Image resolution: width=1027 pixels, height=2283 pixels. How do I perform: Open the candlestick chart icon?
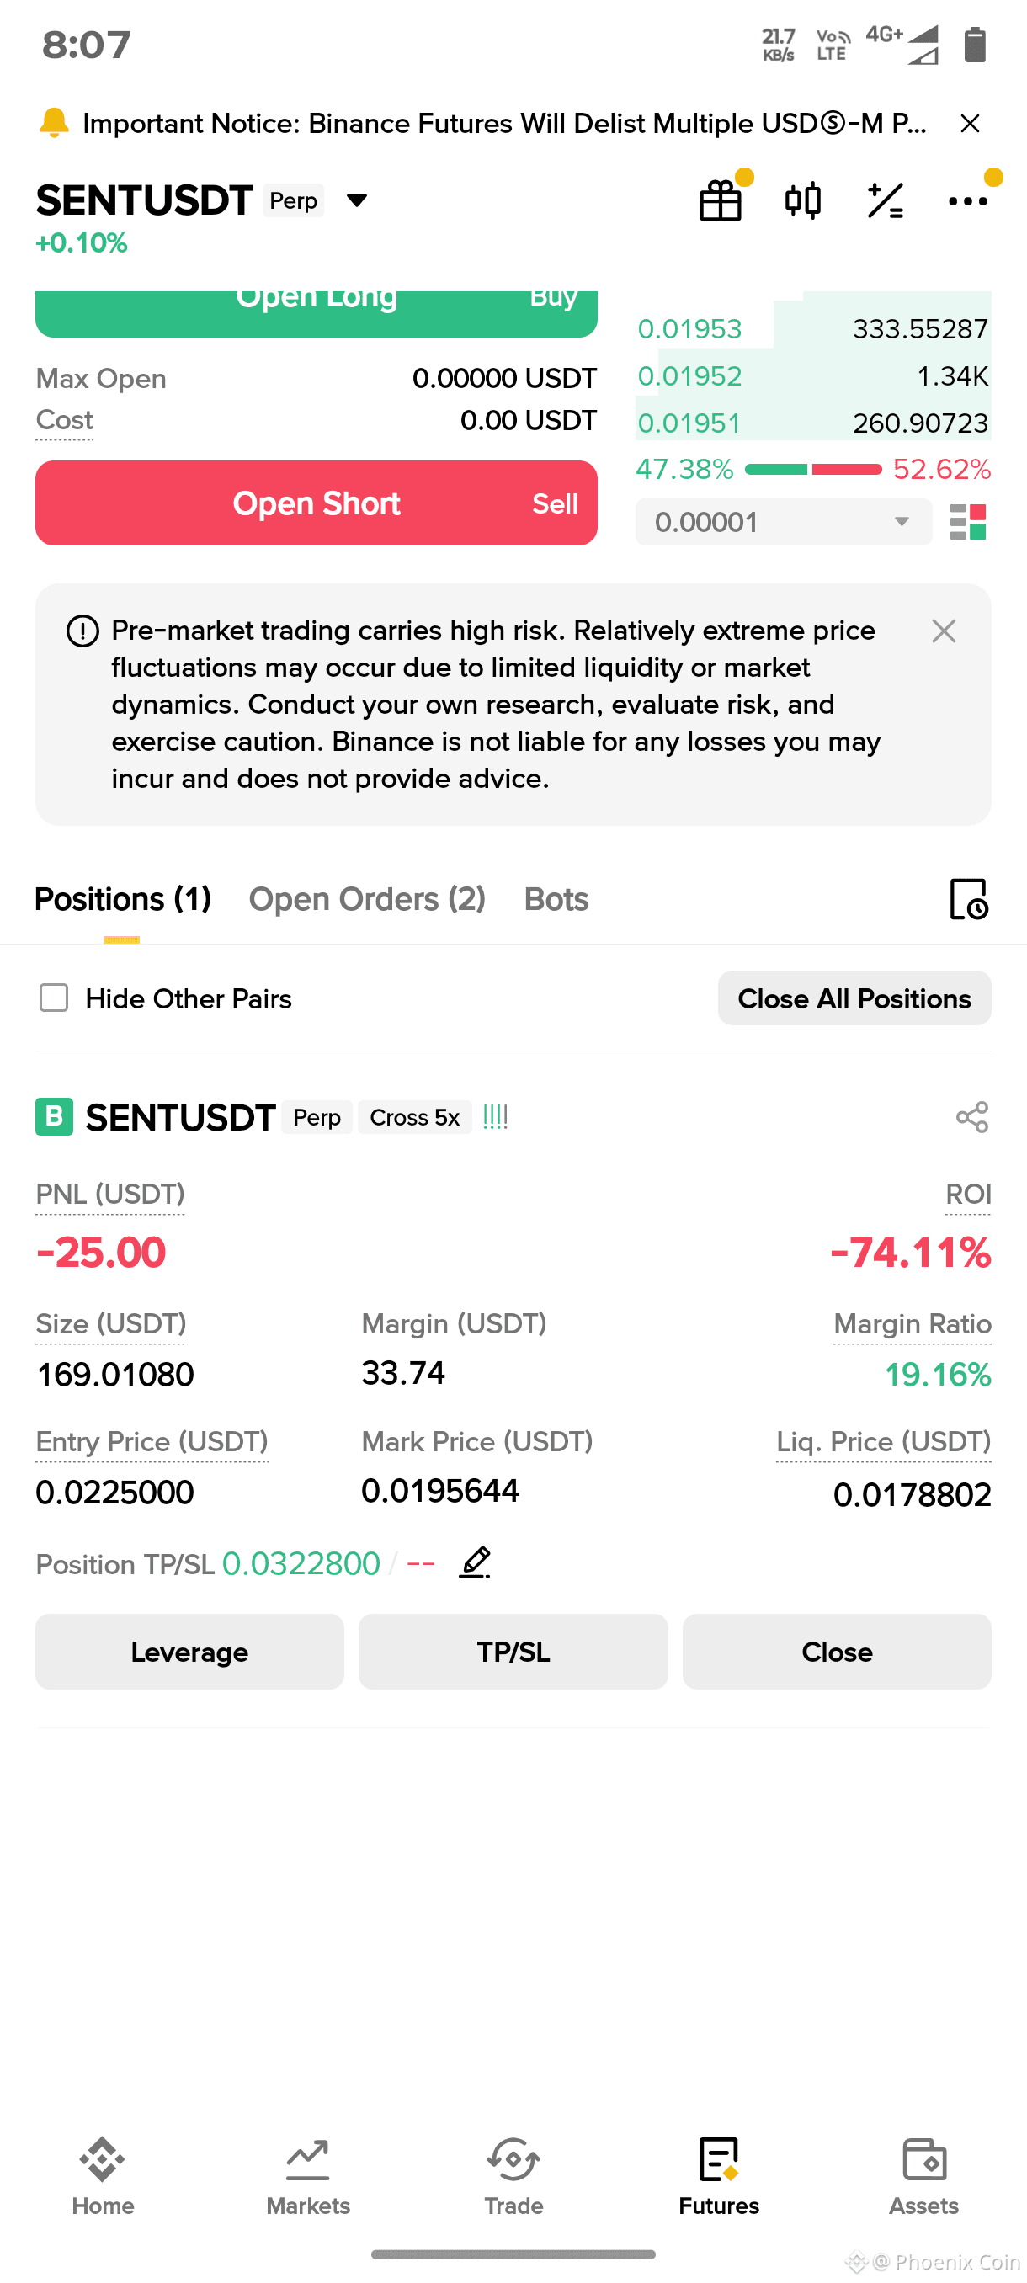[803, 200]
